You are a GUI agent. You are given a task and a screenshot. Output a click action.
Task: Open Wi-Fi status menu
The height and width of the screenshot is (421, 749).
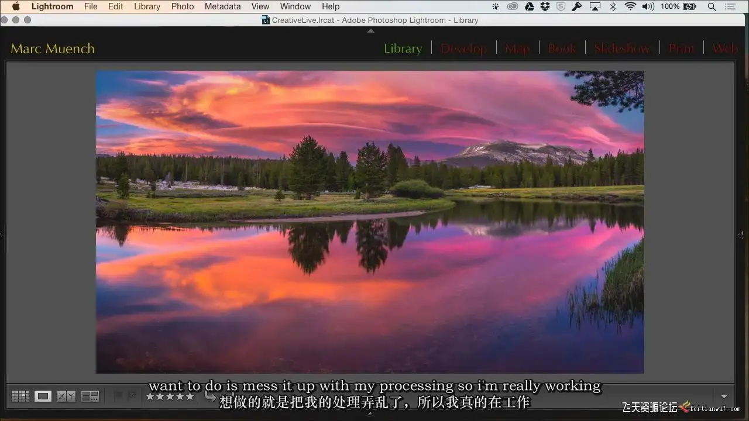pyautogui.click(x=630, y=6)
